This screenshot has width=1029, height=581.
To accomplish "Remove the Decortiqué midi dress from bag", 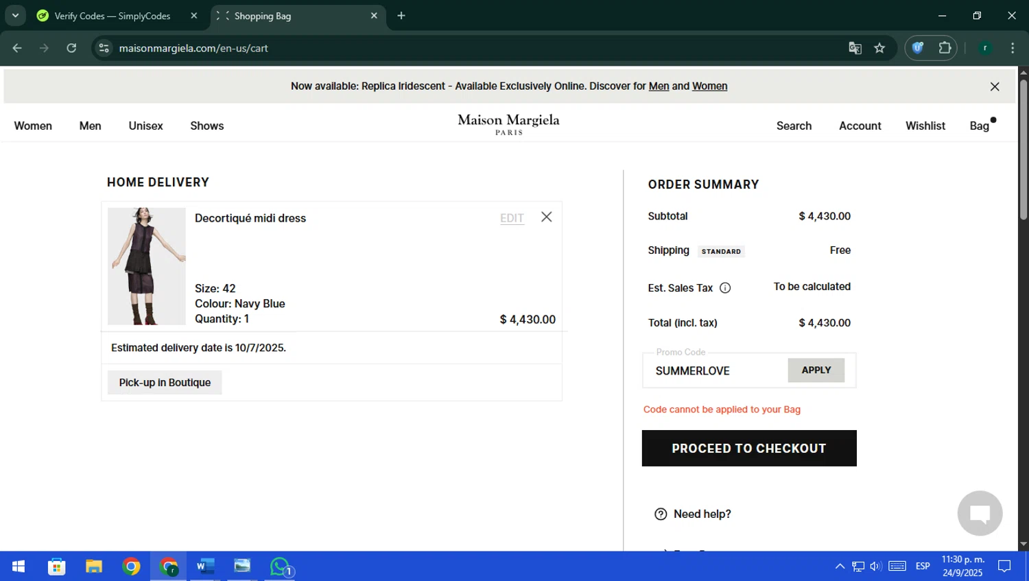I will (546, 217).
